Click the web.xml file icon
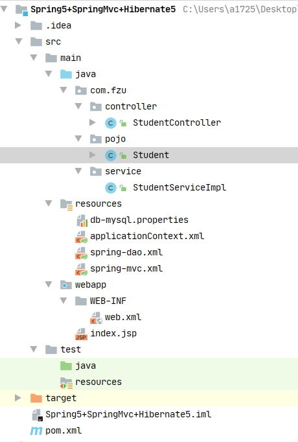 point(96,318)
